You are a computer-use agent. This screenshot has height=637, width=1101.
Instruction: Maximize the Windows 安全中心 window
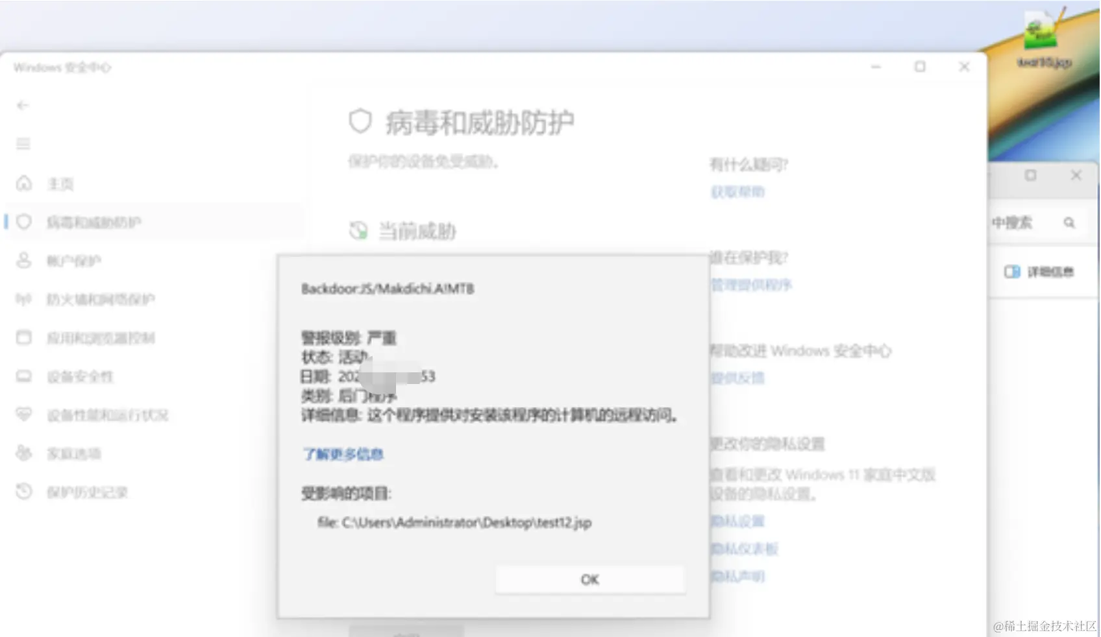920,67
